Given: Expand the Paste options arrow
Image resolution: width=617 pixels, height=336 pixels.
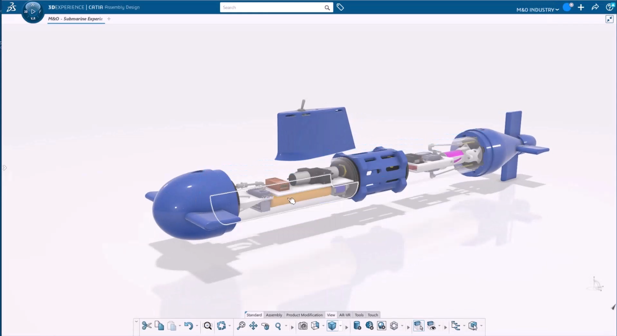Looking at the screenshot, I should click(179, 326).
